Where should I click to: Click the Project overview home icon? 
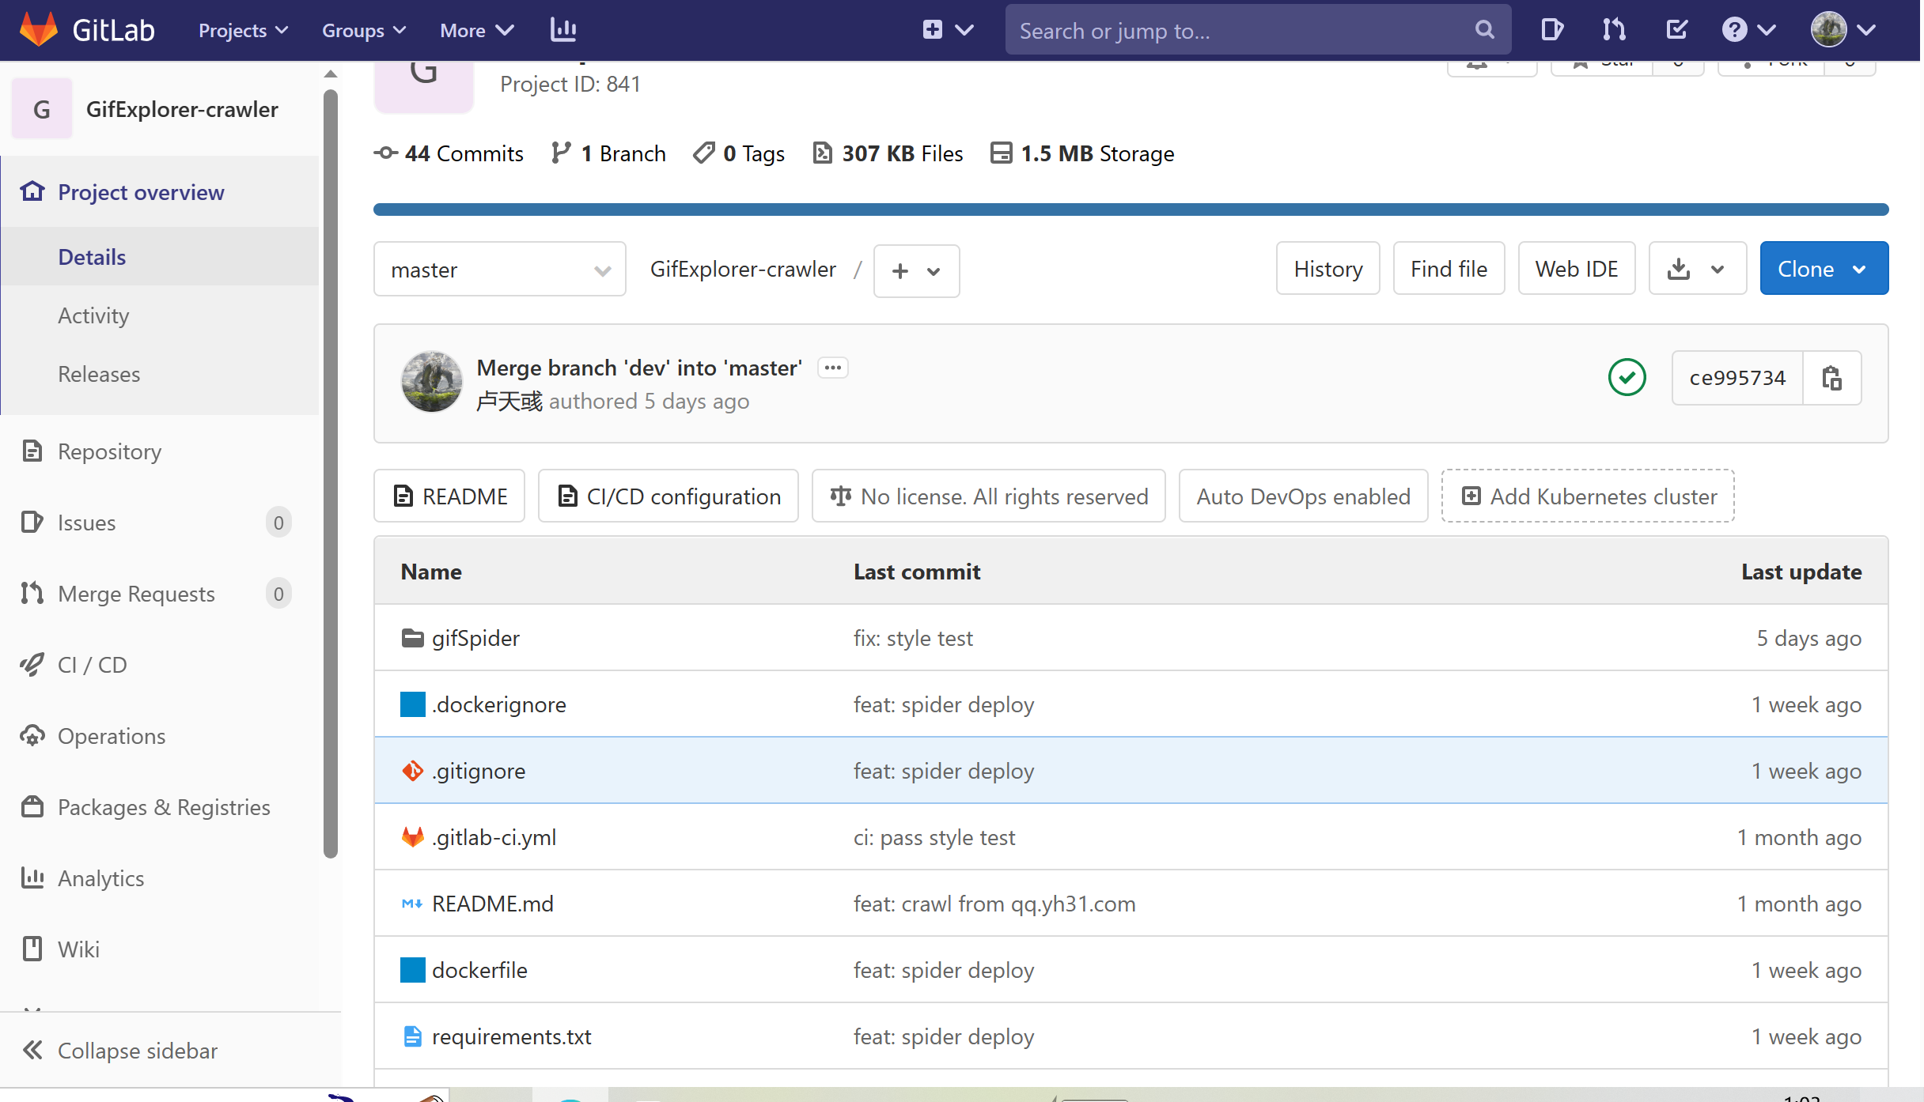(32, 191)
